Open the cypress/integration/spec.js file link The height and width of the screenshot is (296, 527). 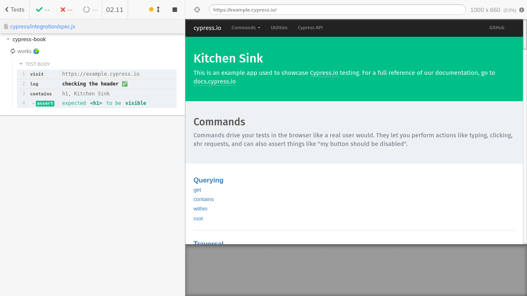[43, 26]
